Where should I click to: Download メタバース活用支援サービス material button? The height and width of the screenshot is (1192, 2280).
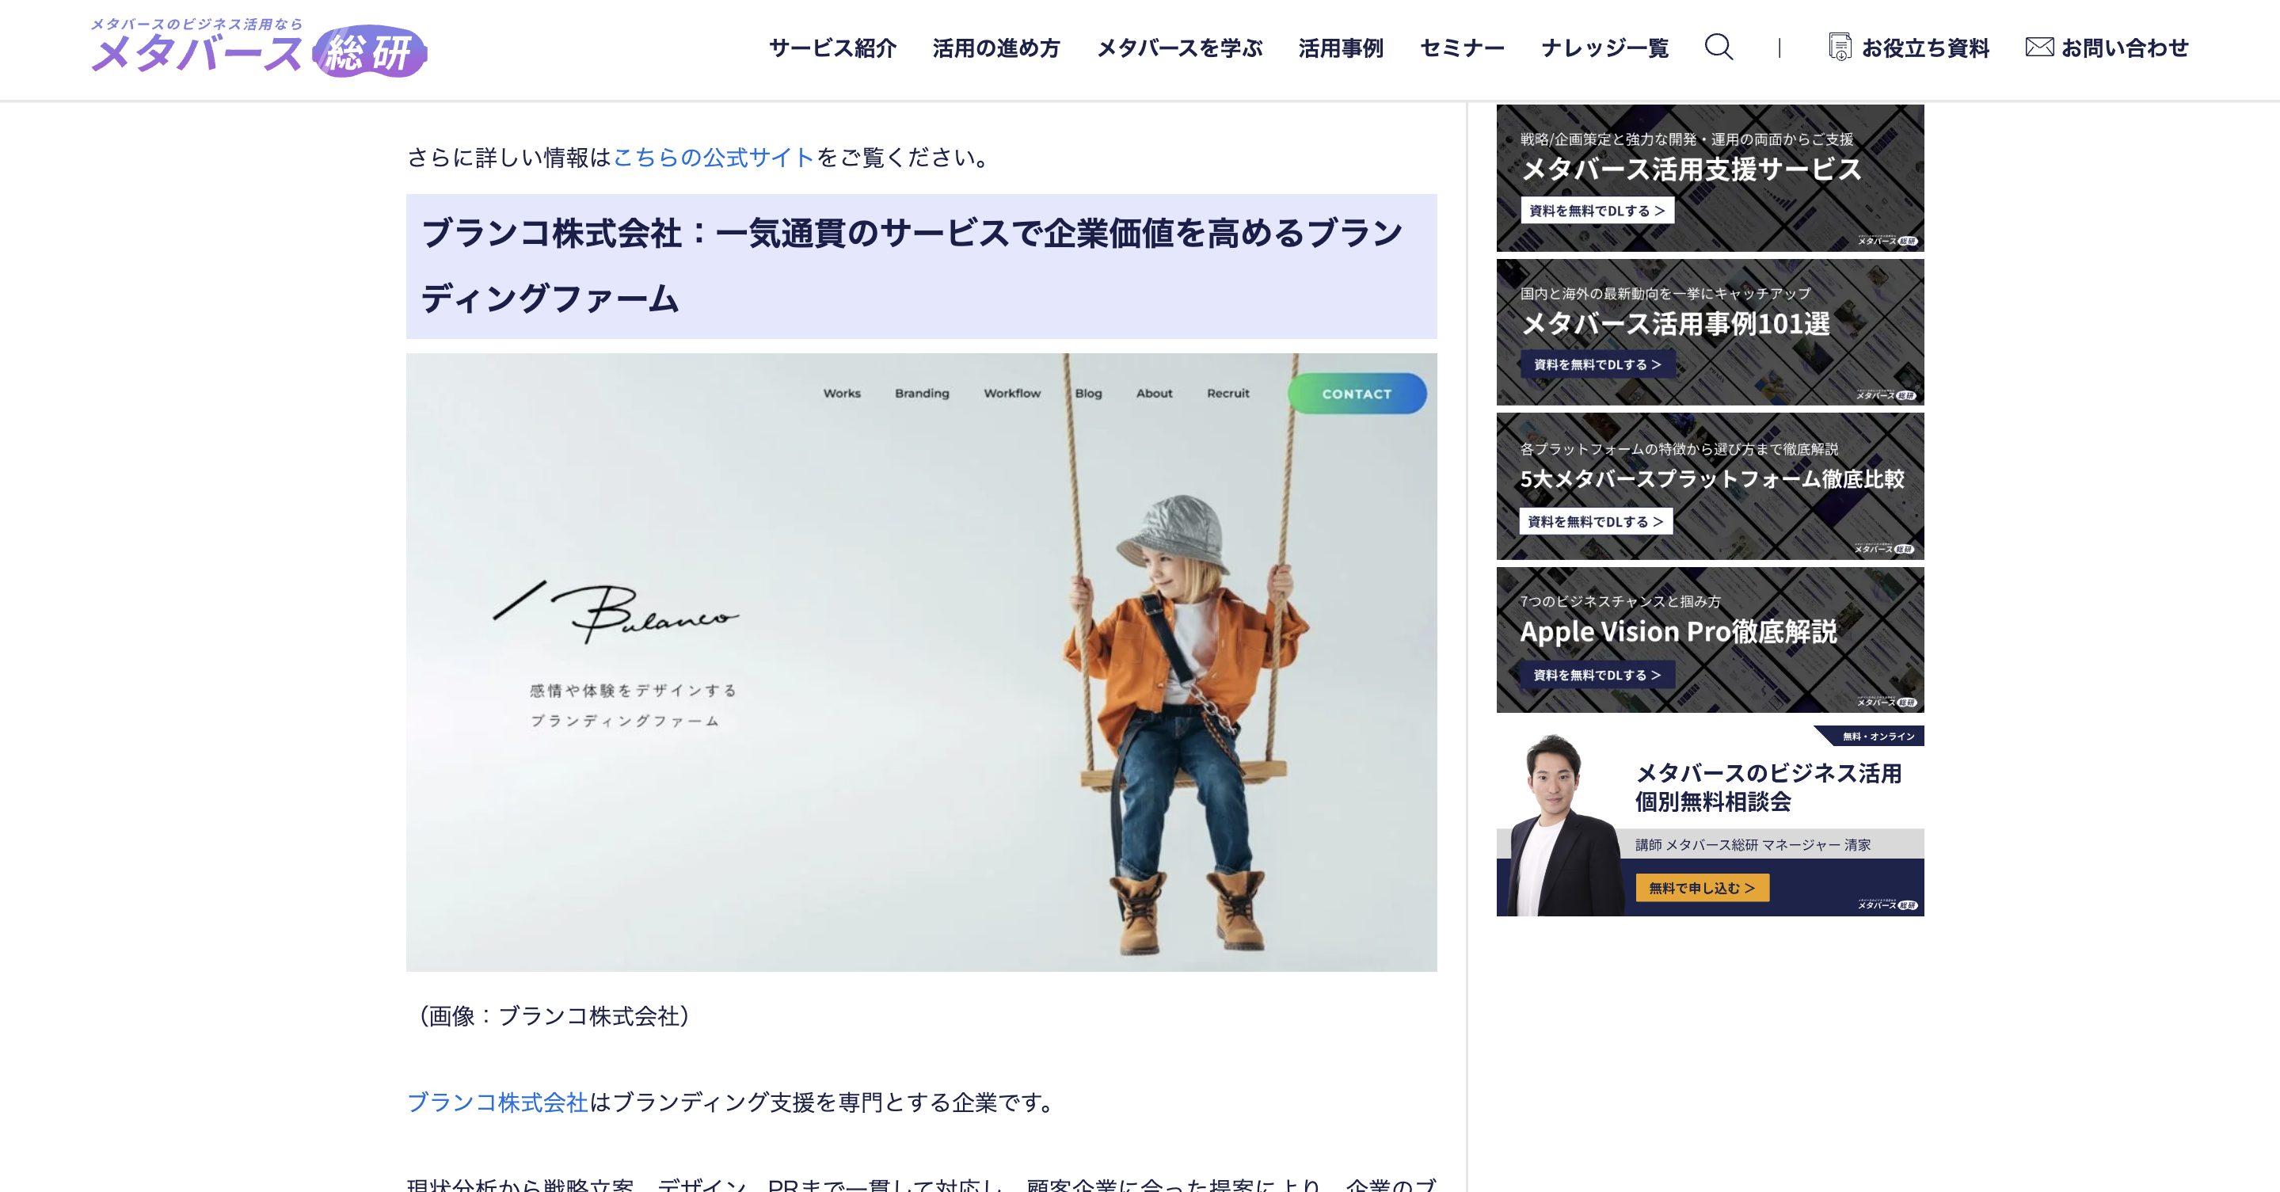click(x=1597, y=211)
